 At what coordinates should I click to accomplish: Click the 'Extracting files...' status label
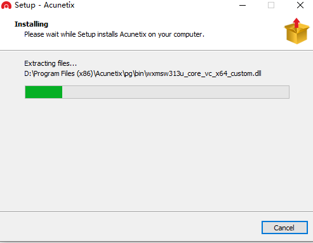coord(50,63)
